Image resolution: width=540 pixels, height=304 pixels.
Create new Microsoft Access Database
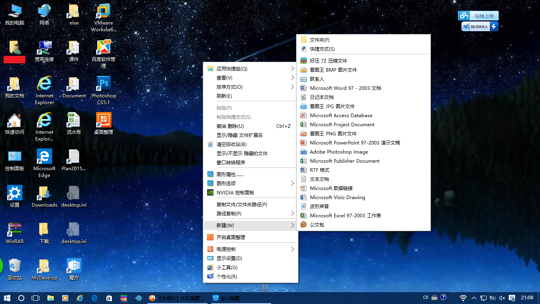(x=363, y=115)
